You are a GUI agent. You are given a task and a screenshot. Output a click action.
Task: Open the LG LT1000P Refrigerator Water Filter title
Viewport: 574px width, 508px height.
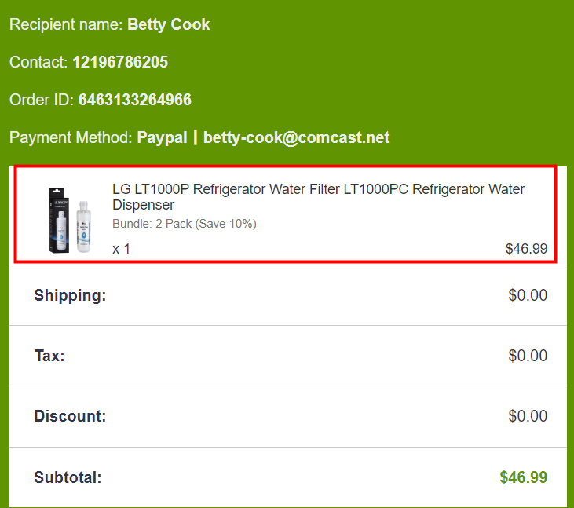click(318, 197)
